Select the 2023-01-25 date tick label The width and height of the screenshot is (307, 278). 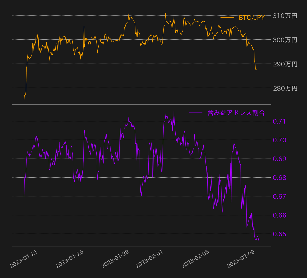tap(70, 259)
